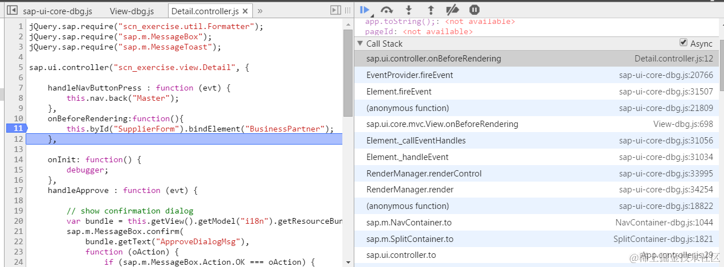Open source link sap-ui-core-dbg.js:20766
The width and height of the screenshot is (724, 267).
(x=666, y=75)
